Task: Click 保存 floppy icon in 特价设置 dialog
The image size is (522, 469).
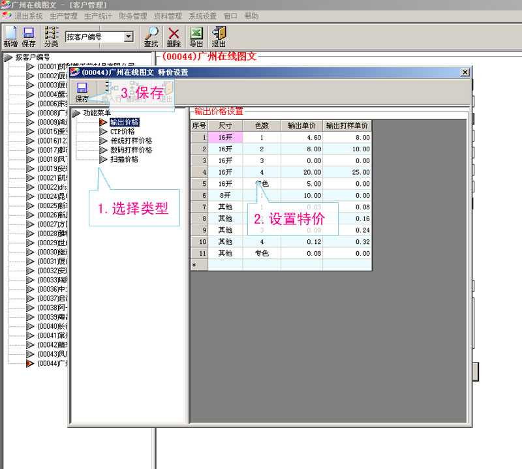Action: coord(82,92)
